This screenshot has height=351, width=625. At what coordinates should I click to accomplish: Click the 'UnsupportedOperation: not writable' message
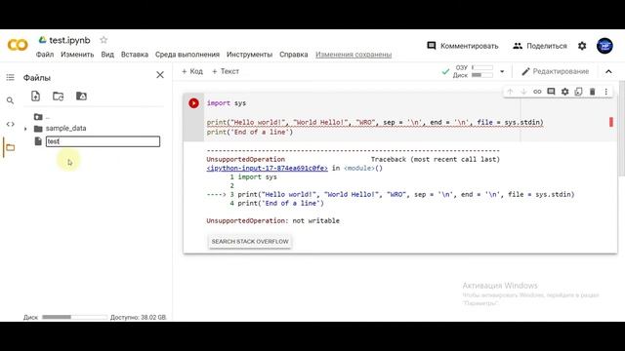click(x=273, y=221)
